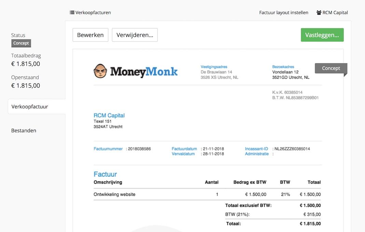Open the RCM Capital contact link
365x232 pixels.
click(x=335, y=13)
